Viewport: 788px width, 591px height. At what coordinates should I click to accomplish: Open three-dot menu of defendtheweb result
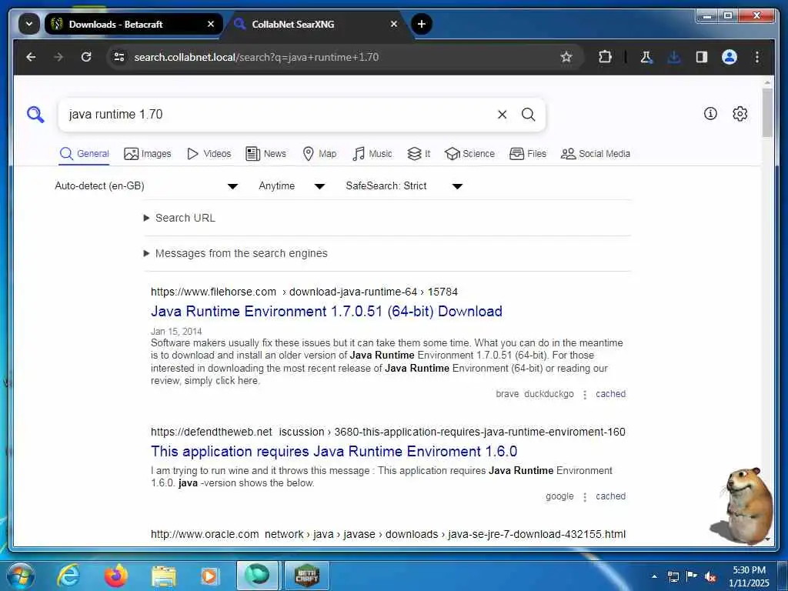point(585,498)
